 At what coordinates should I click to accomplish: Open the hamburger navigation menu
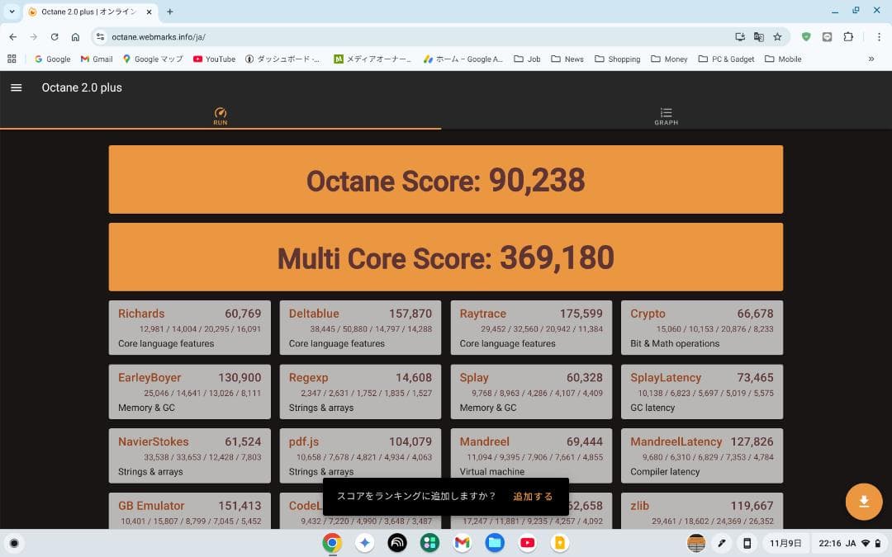(x=16, y=87)
